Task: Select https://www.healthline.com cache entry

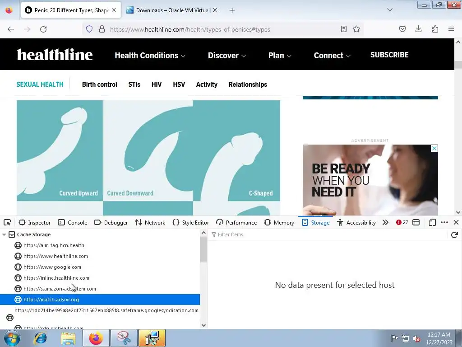Action: pos(100,256)
